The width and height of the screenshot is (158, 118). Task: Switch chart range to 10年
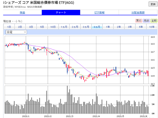coord(152,27)
